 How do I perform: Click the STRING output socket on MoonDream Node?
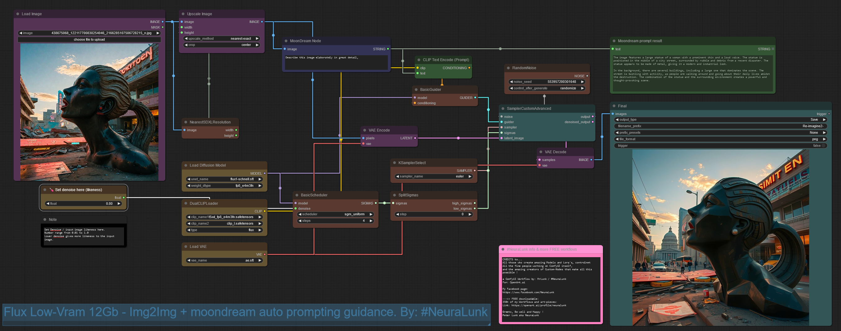388,49
